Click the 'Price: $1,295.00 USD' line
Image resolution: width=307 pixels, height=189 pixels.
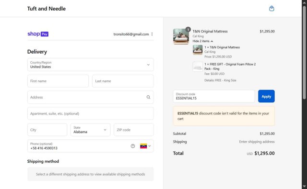coord(218,56)
